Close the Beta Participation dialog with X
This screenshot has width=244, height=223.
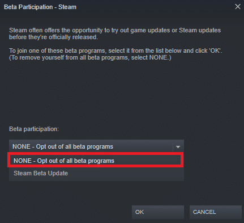tap(238, 7)
